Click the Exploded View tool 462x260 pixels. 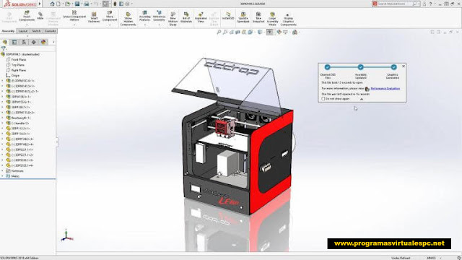tap(201, 17)
